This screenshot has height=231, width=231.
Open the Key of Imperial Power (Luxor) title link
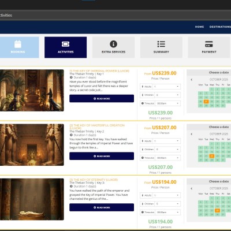tap(99, 71)
